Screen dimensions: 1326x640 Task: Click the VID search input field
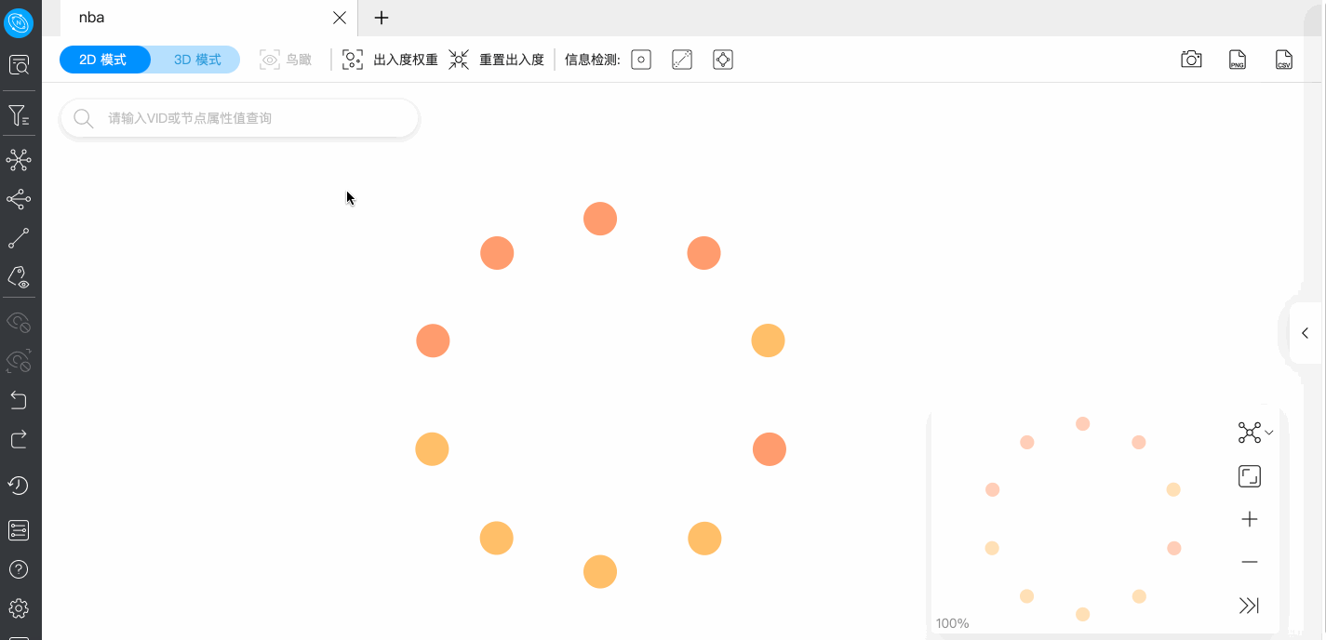pyautogui.click(x=239, y=118)
